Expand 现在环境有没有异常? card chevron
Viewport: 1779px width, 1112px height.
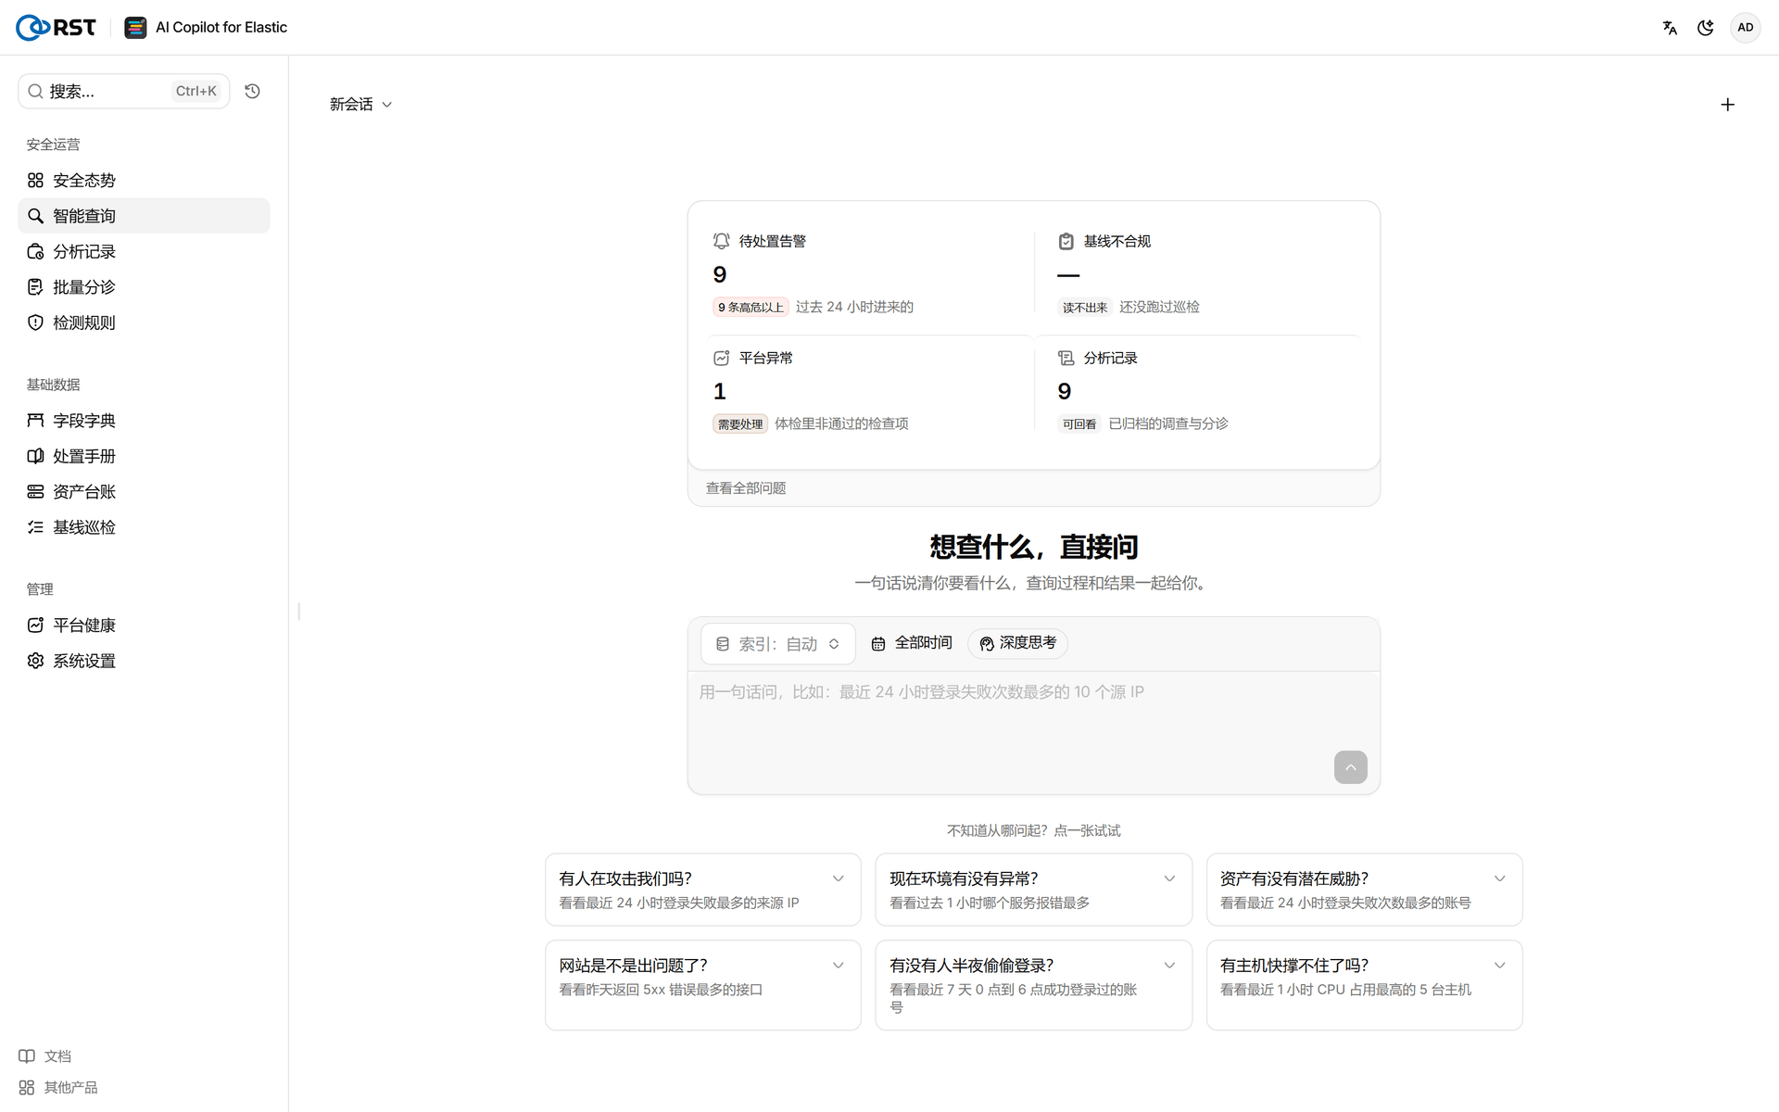point(1169,878)
